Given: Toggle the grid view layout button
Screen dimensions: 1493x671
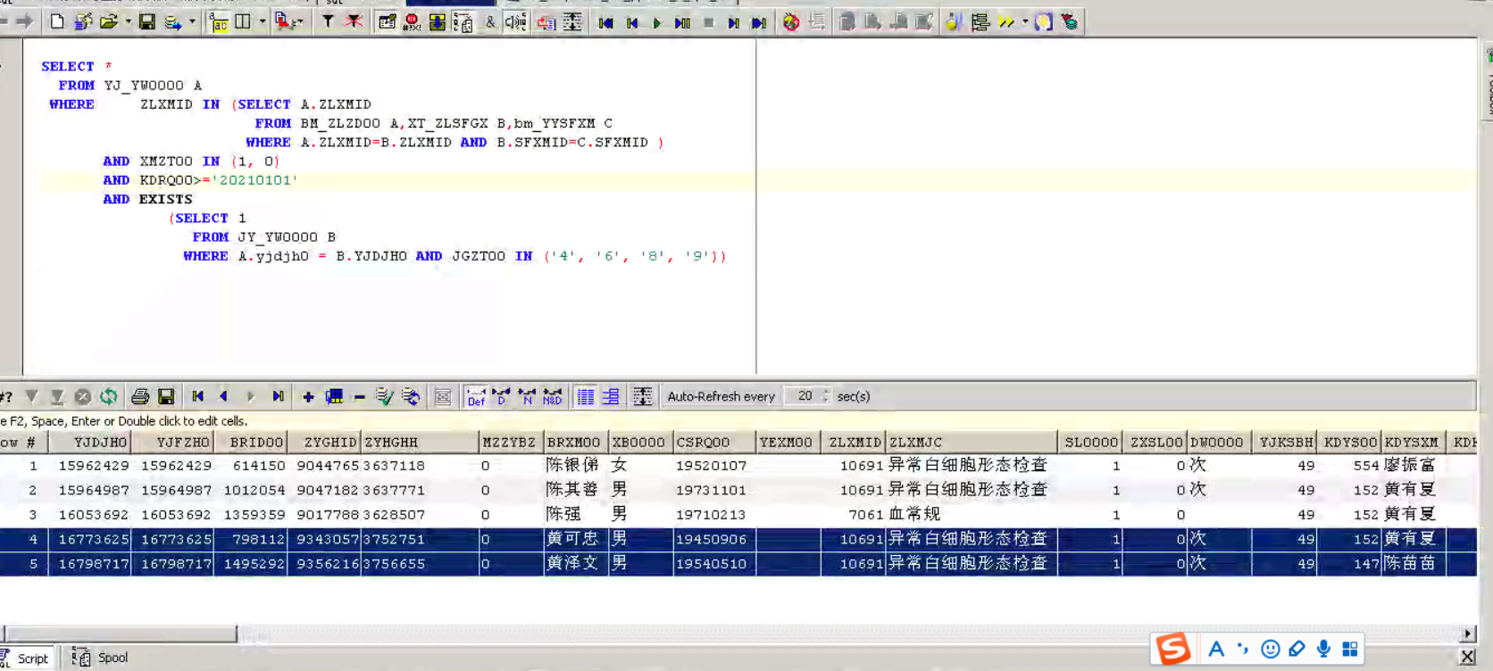Looking at the screenshot, I should [586, 396].
